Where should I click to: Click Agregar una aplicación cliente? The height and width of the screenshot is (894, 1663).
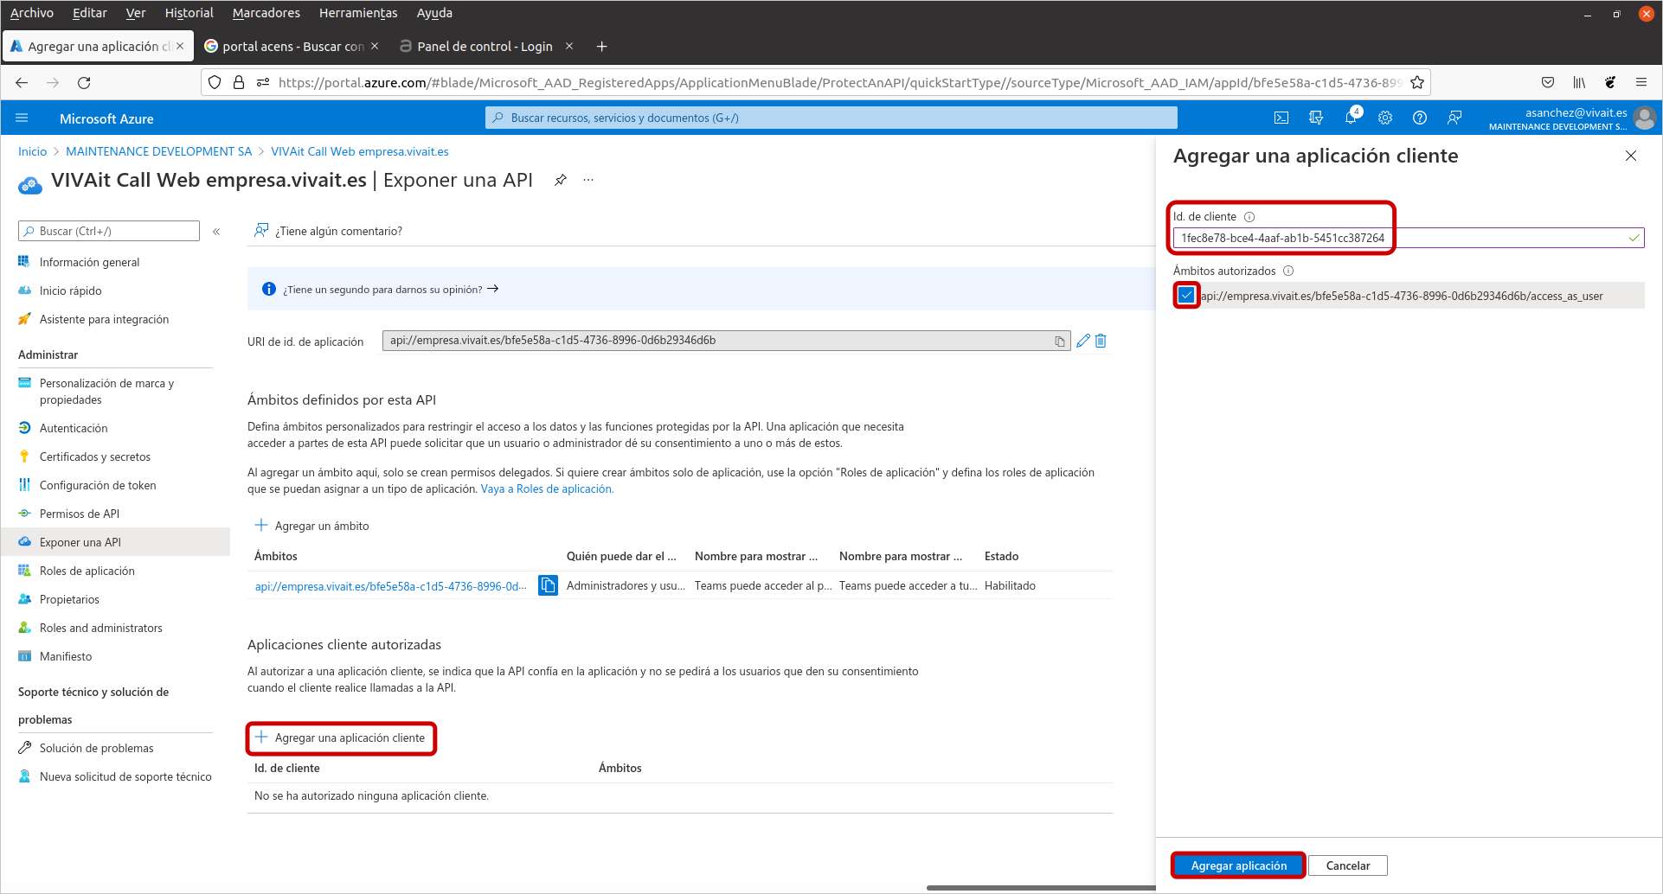pos(340,738)
